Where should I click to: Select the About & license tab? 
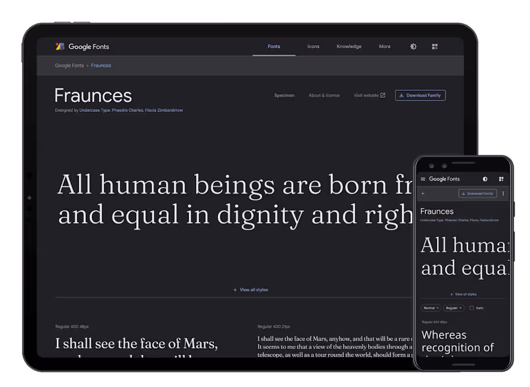(x=324, y=95)
